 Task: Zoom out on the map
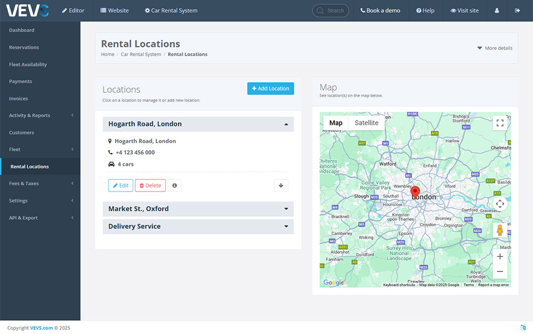click(499, 272)
